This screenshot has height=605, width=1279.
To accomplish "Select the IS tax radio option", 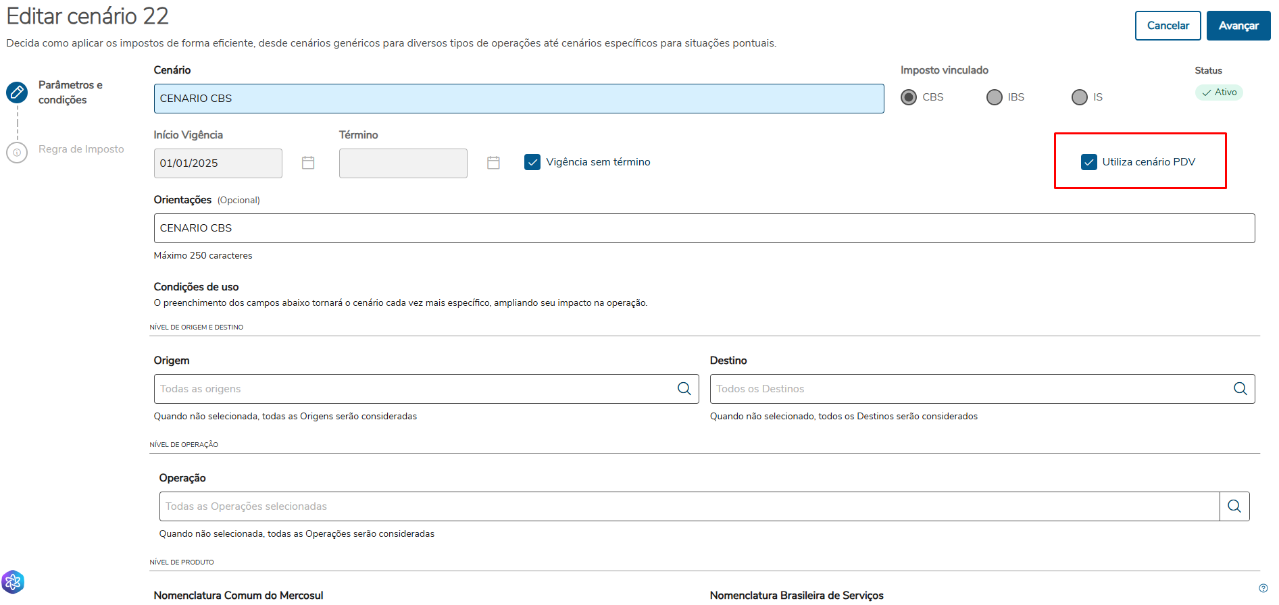I will [1079, 97].
